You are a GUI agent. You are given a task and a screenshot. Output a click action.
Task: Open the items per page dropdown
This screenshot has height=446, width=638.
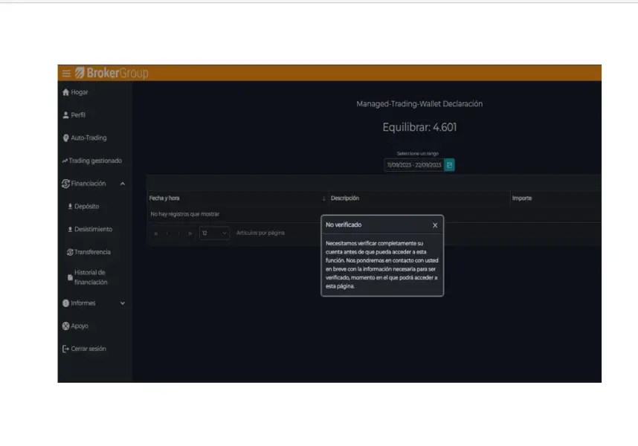click(214, 233)
